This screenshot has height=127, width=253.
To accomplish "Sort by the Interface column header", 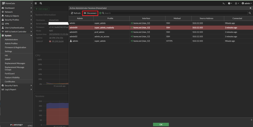I will tap(147, 18).
